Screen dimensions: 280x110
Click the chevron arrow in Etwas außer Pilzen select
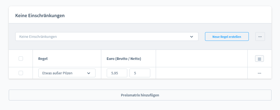click(x=89, y=73)
